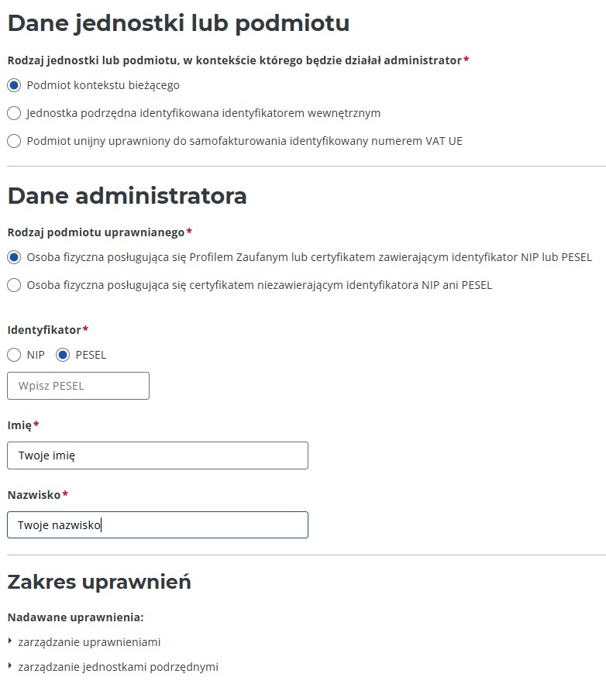Viewport: 606px width, 691px height.
Task: Switch identifier type to NIP
Action: click(x=14, y=355)
